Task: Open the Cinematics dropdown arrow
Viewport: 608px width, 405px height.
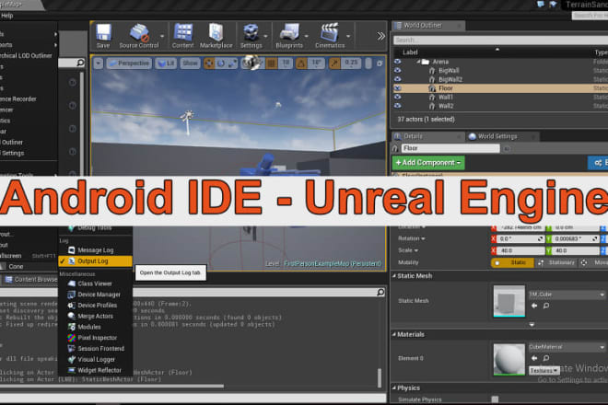Action: coord(348,36)
